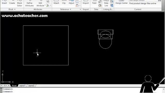Expand the Reference panel title dropdown
Viewport: 165px width, 93px height.
[x=65, y=9]
